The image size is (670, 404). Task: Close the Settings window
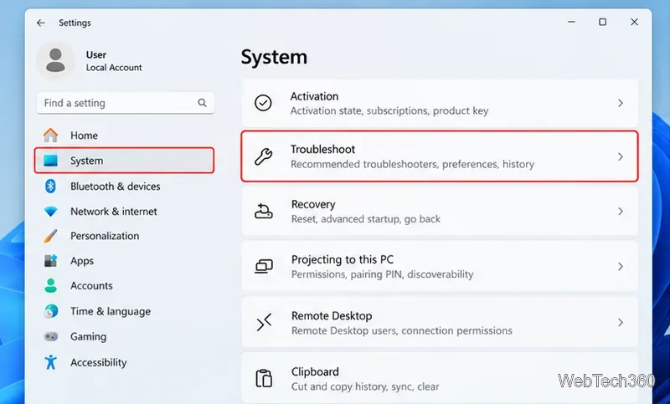coord(634,22)
